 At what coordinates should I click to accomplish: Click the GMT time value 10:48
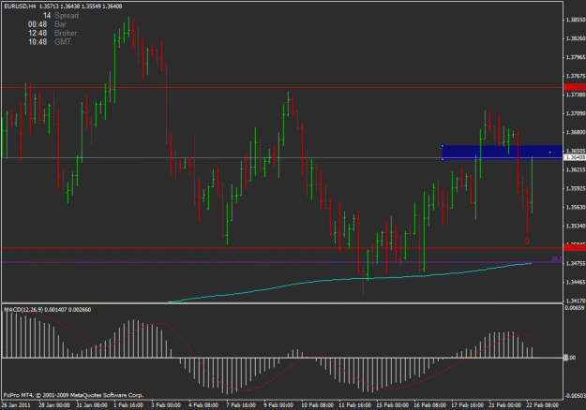coord(38,42)
